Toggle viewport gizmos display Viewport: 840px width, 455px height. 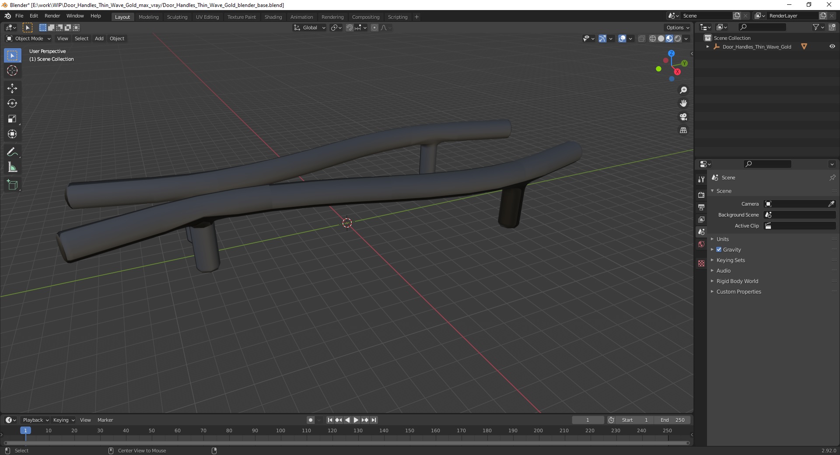tap(602, 38)
